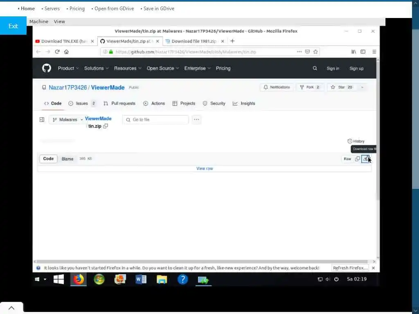The width and height of the screenshot is (419, 314).
Task: Expand the Resources menu
Action: click(x=128, y=68)
